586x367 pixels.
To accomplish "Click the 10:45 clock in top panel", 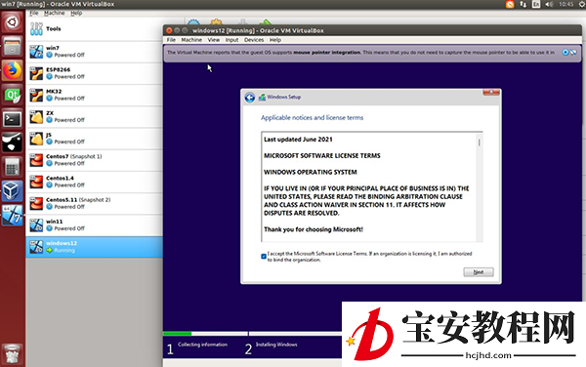I will pos(565,4).
